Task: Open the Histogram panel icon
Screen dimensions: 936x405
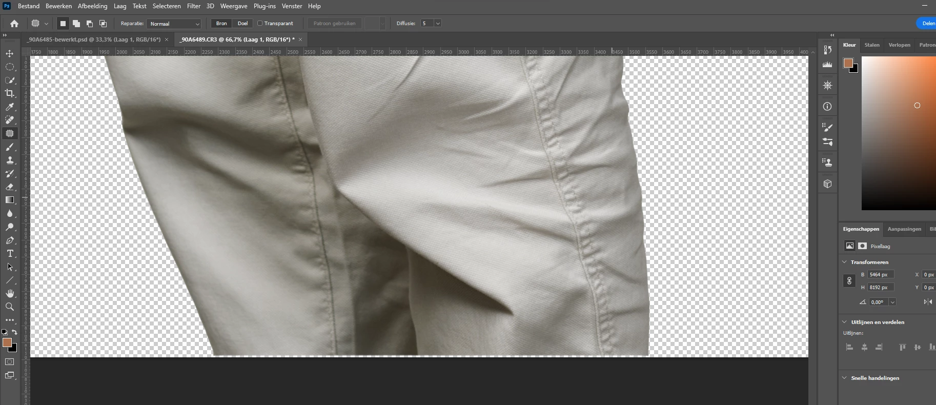Action: point(827,65)
